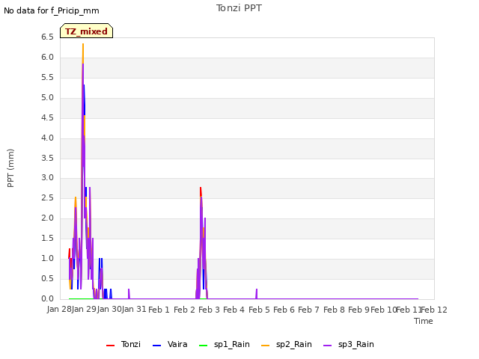Click the red Tonzi legend color marker
The width and height of the screenshot is (479, 359).
(110, 346)
